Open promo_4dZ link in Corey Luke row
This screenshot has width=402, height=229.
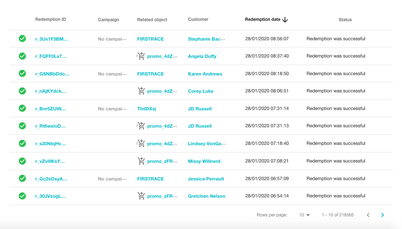coord(162,91)
